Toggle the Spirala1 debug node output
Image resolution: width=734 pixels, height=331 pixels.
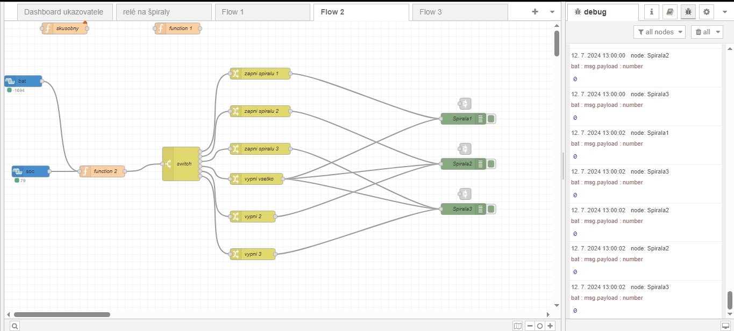491,119
